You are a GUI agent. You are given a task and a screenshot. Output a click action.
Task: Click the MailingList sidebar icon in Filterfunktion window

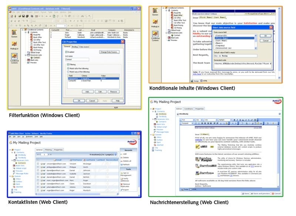click(14, 45)
